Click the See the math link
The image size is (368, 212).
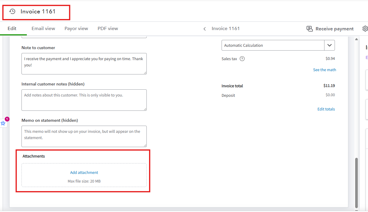(324, 70)
